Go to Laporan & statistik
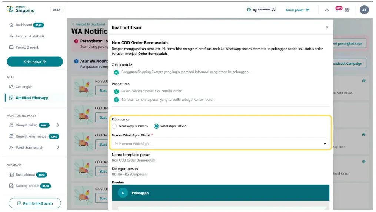The image size is (376, 212). click(x=30, y=36)
